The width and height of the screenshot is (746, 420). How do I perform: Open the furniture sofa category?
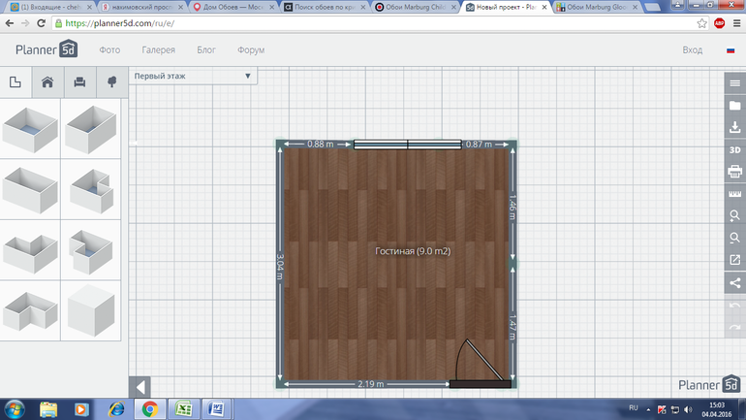[79, 82]
